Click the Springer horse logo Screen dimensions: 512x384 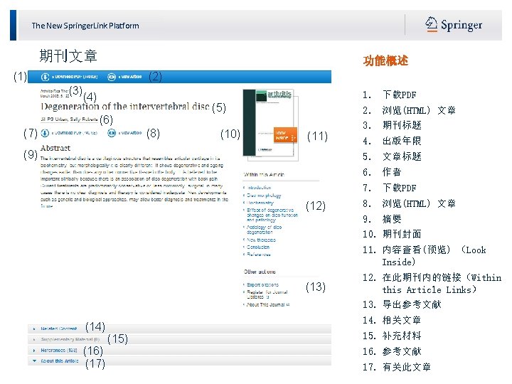pyautogui.click(x=431, y=24)
